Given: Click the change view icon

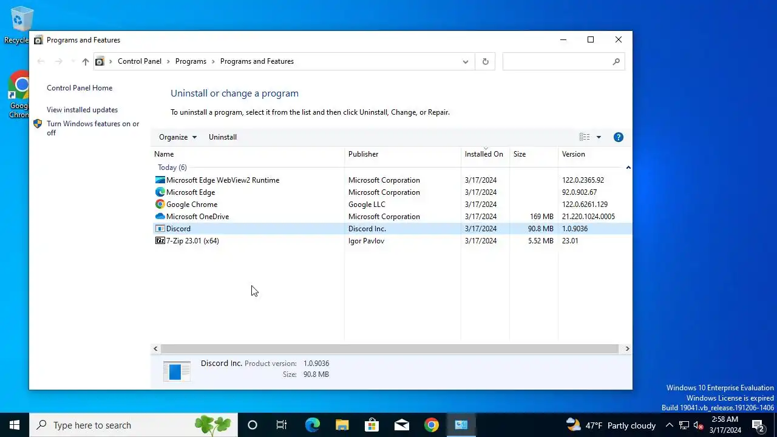Looking at the screenshot, I should tap(585, 137).
